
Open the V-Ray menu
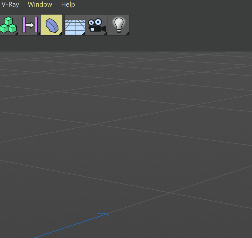pos(10,5)
